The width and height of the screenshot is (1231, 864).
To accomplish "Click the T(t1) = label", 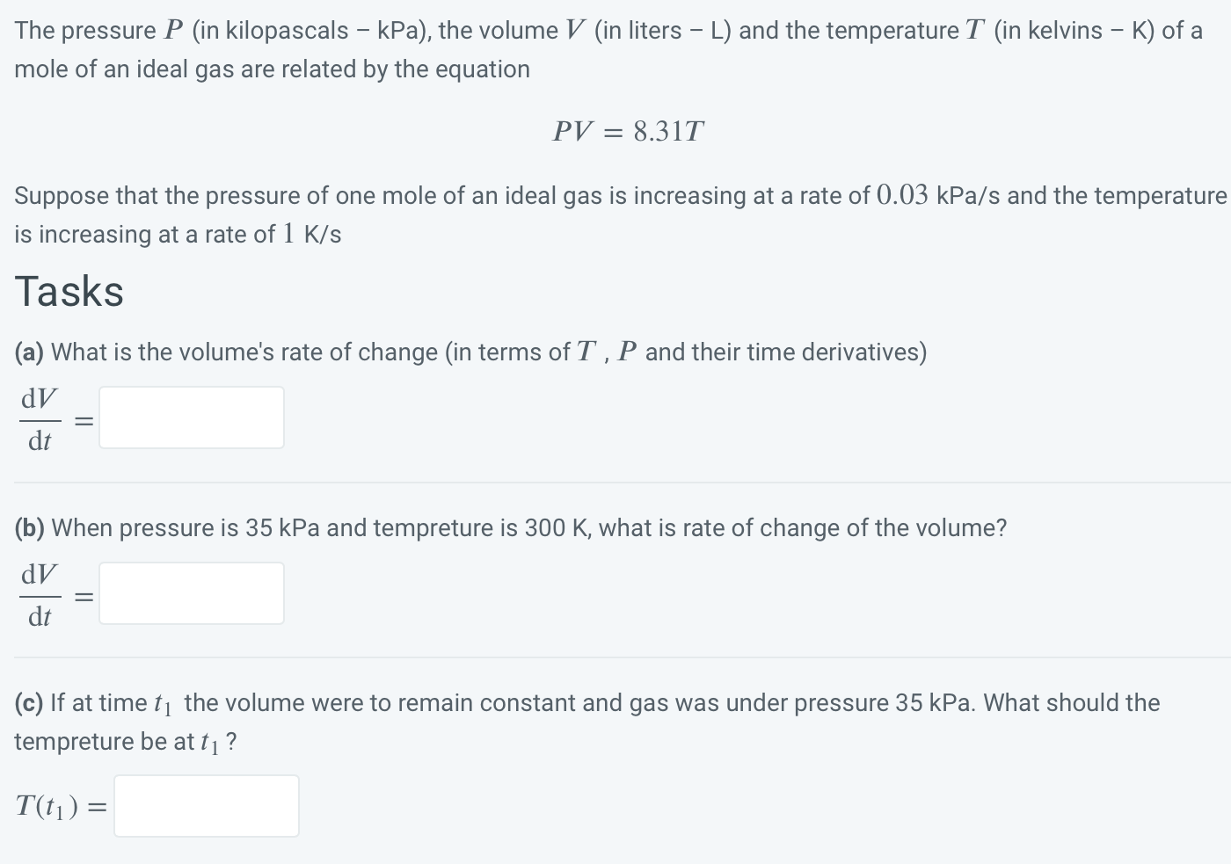I will pyautogui.click(x=60, y=805).
